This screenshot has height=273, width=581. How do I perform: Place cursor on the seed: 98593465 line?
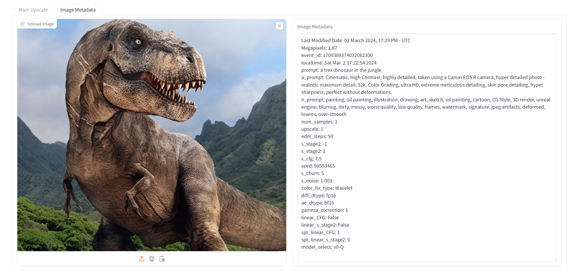tap(318, 166)
